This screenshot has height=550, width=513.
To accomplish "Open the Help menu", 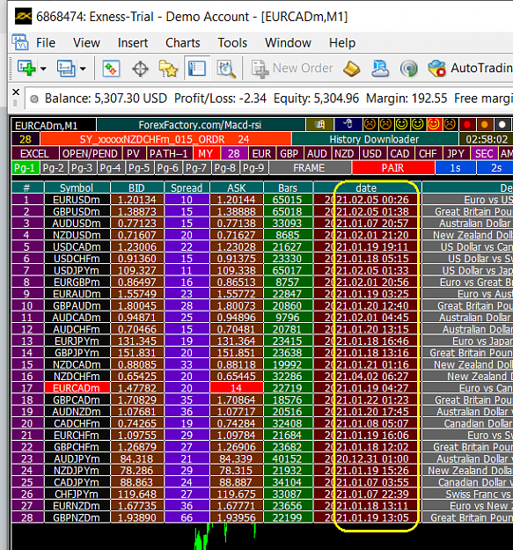I will 342,43.
